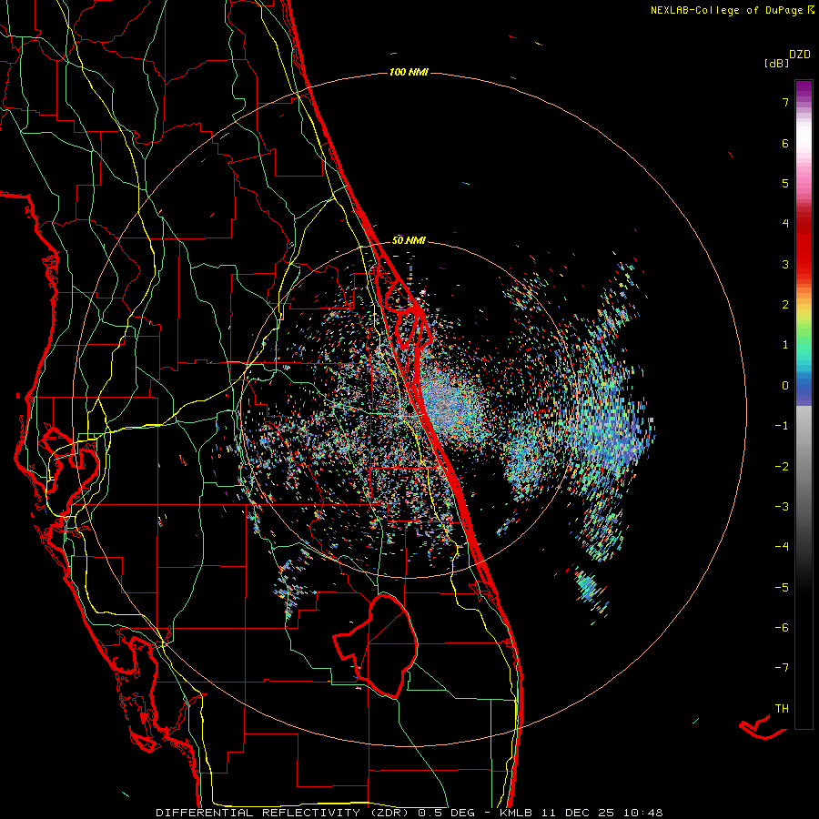Screen dimensions: 819x819
Task: Select the -1 dB tick label
Action: click(x=782, y=426)
